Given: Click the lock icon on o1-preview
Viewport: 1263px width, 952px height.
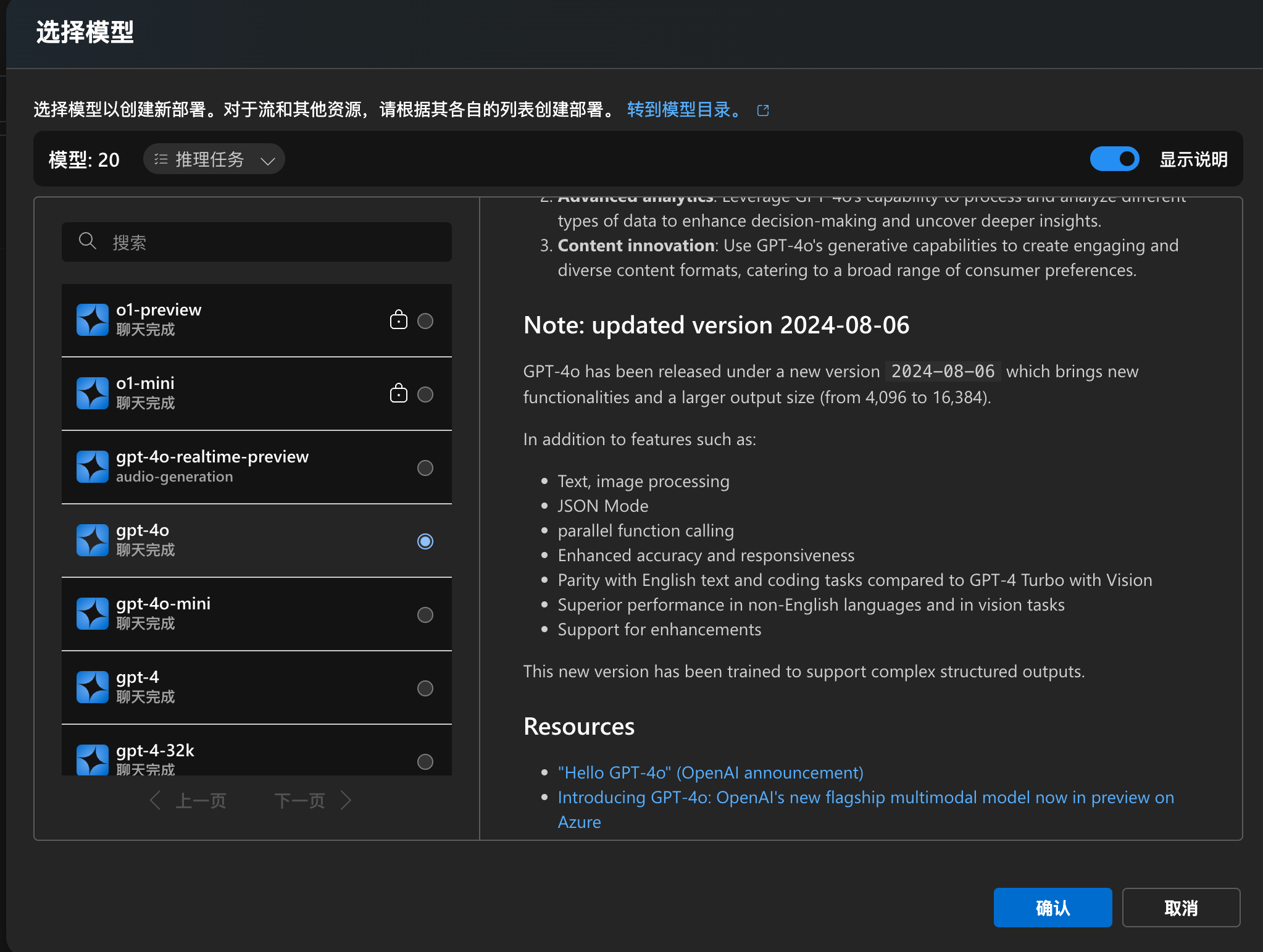Looking at the screenshot, I should tap(399, 319).
